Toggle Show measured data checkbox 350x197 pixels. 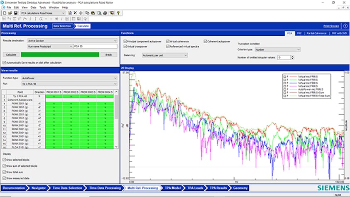click(x=4, y=178)
